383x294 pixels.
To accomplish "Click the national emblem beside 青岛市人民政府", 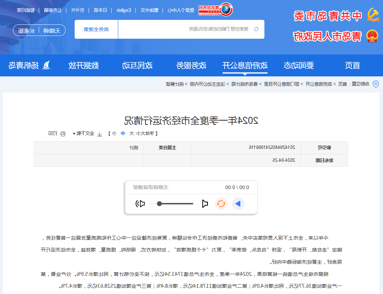I will coord(372,36).
